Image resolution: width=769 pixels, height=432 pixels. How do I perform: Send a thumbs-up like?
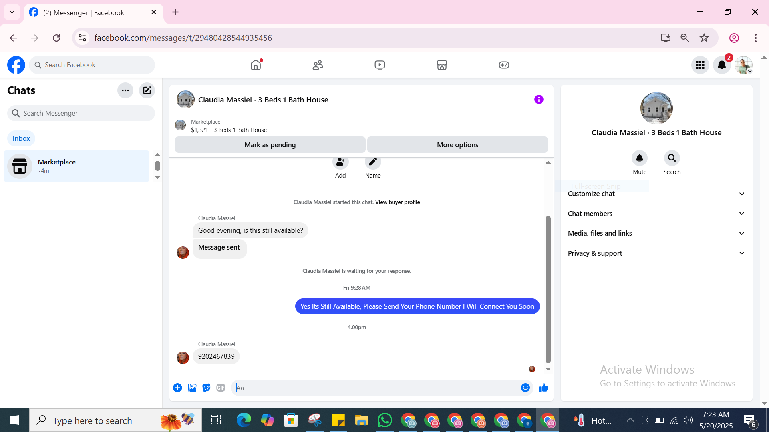543,388
